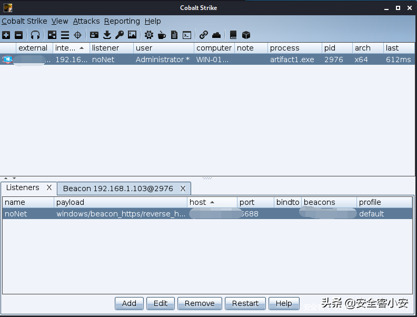Viewport: 417px width, 317px height.
Task: Select the Windows beacon session icon
Action: pyautogui.click(x=7, y=60)
